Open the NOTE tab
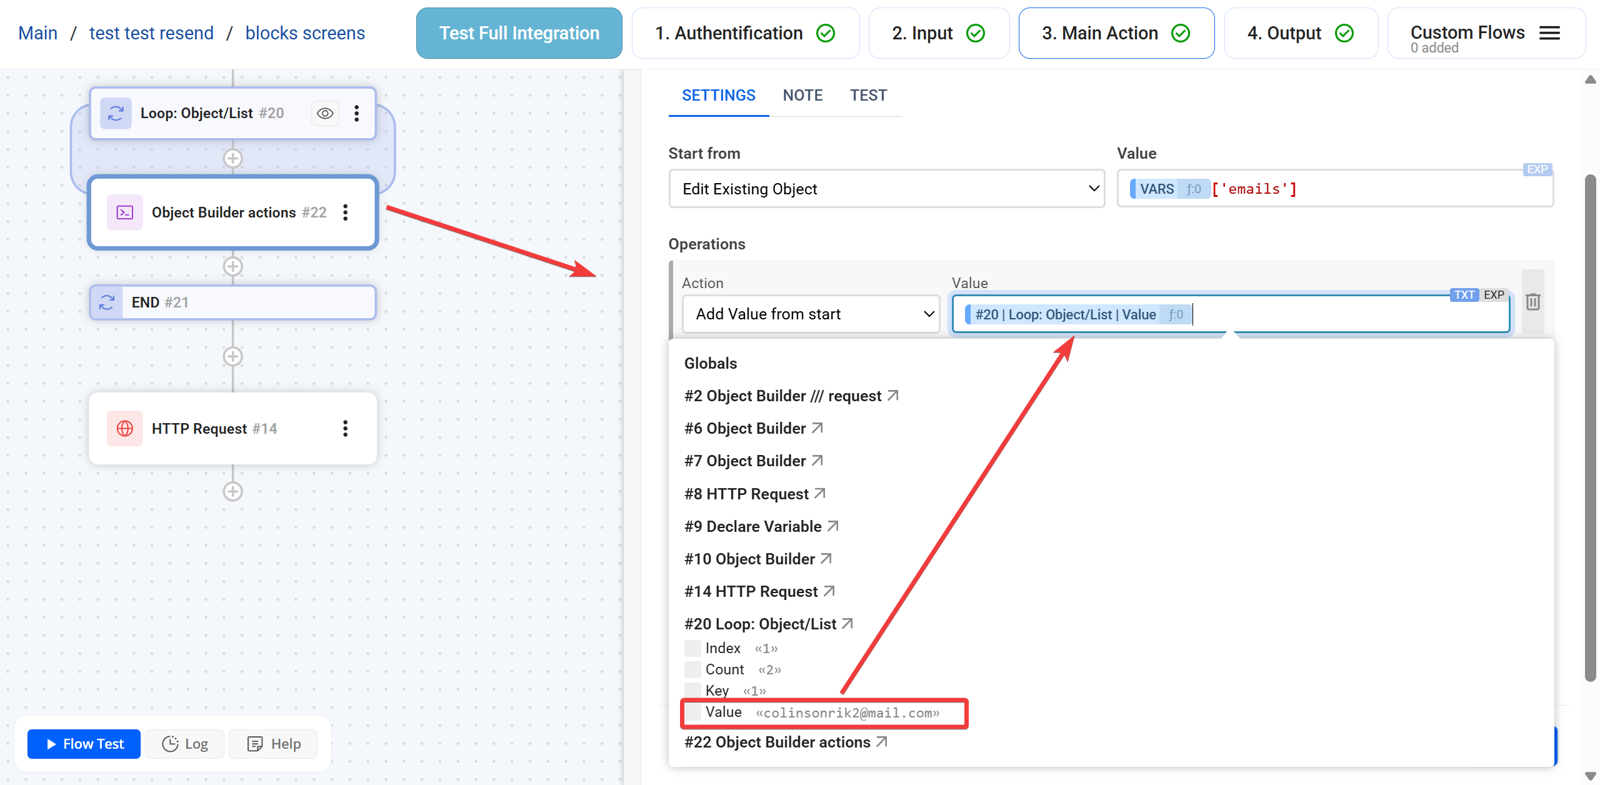This screenshot has width=1600, height=785. (x=802, y=95)
